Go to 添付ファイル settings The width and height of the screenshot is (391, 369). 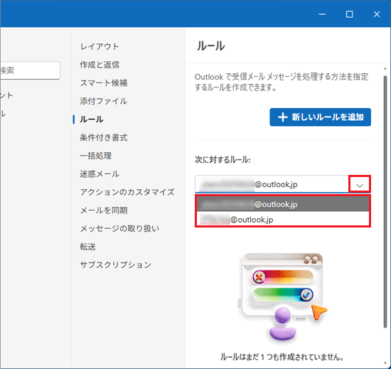coord(104,101)
